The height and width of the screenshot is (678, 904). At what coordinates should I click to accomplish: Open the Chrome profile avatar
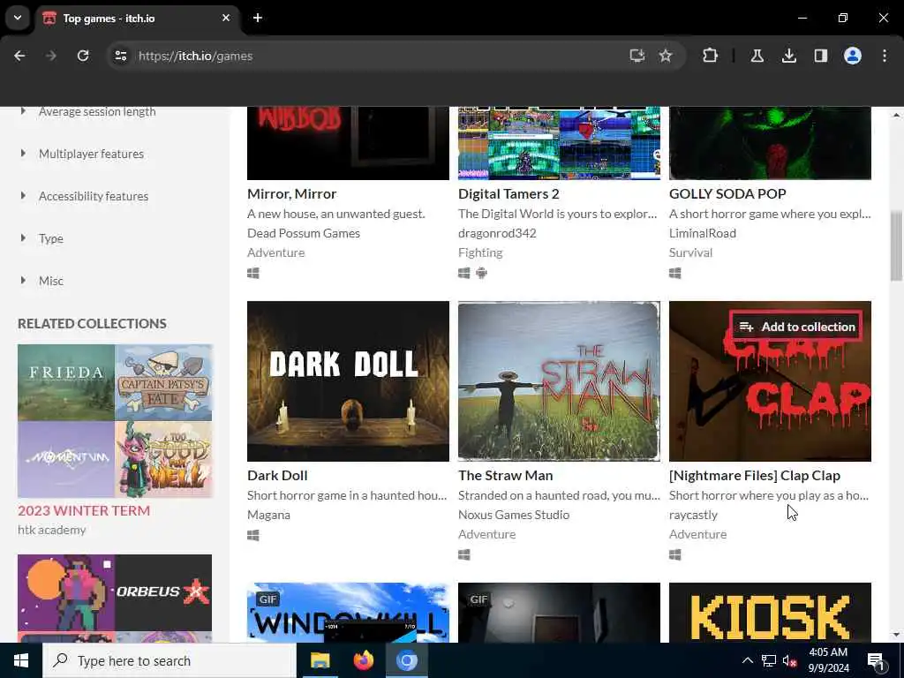[853, 56]
